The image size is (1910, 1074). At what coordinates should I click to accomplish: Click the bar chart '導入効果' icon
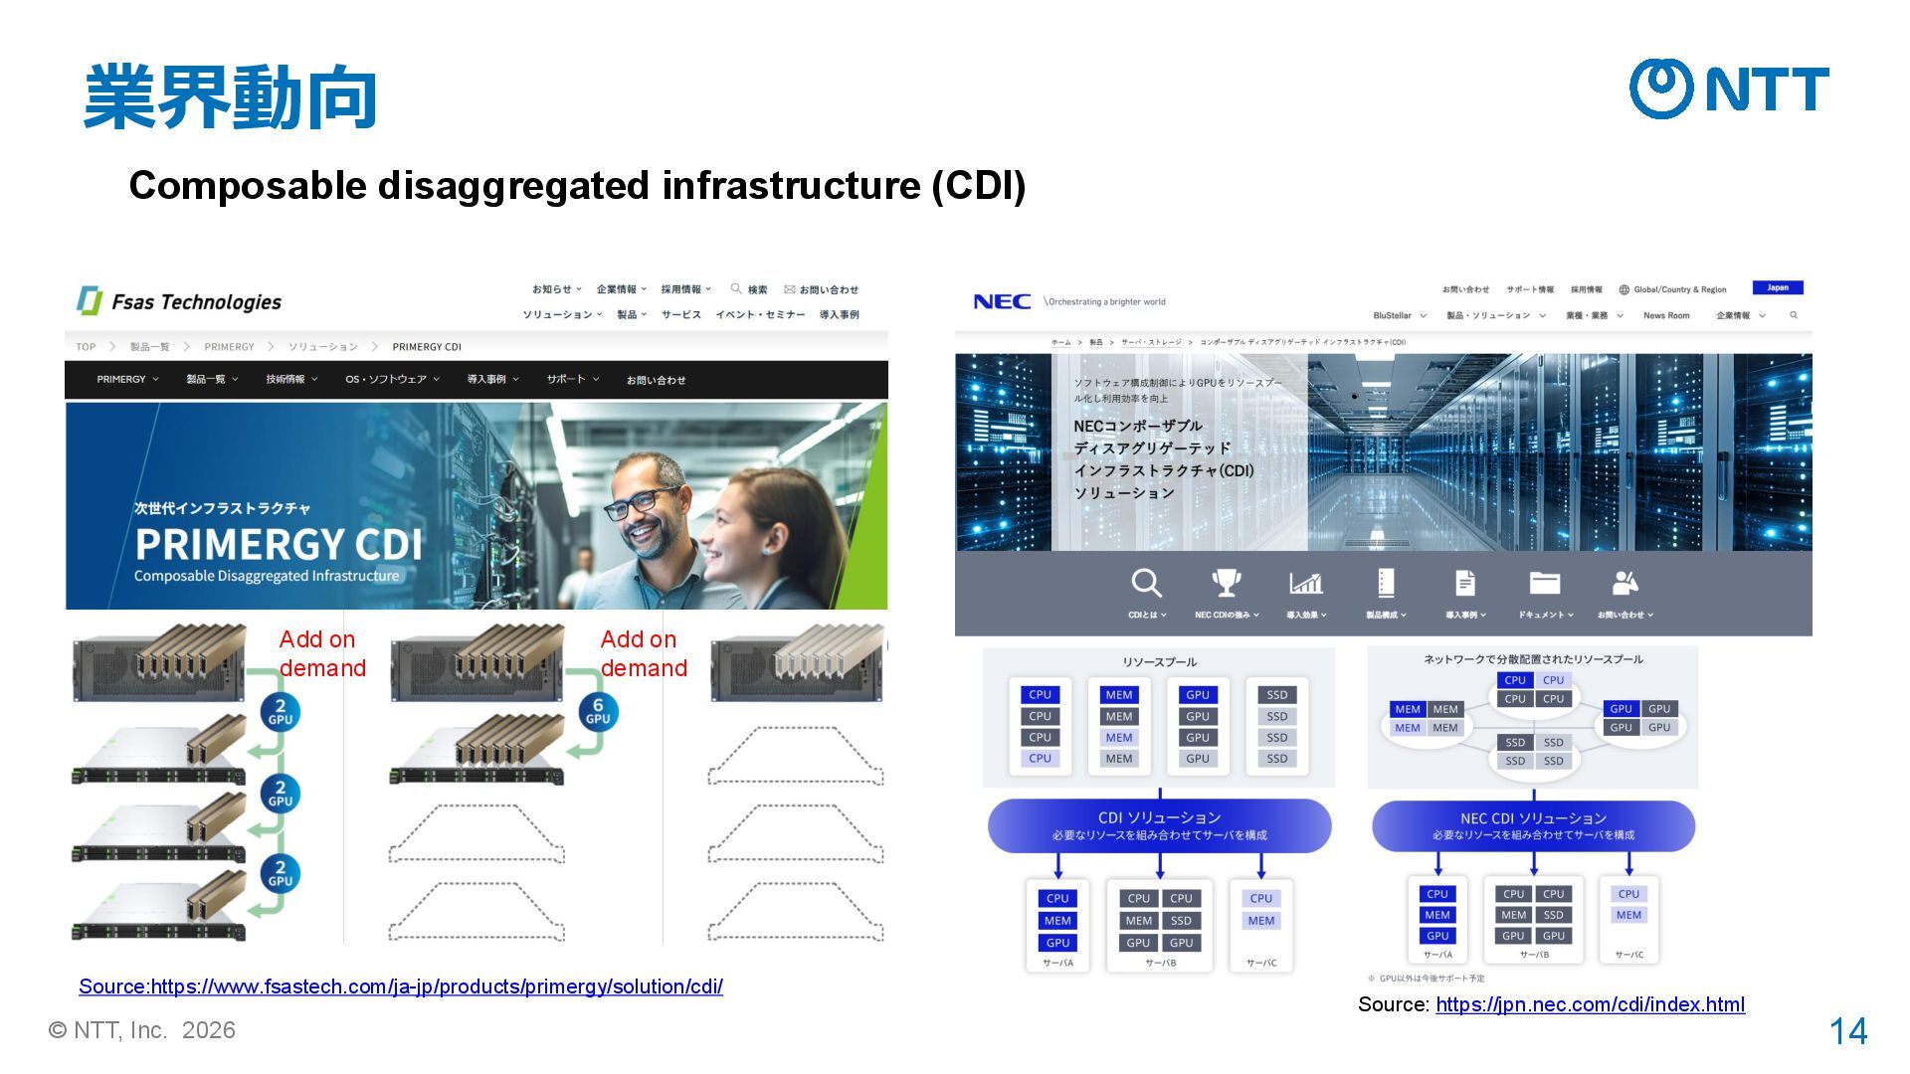(x=1305, y=583)
